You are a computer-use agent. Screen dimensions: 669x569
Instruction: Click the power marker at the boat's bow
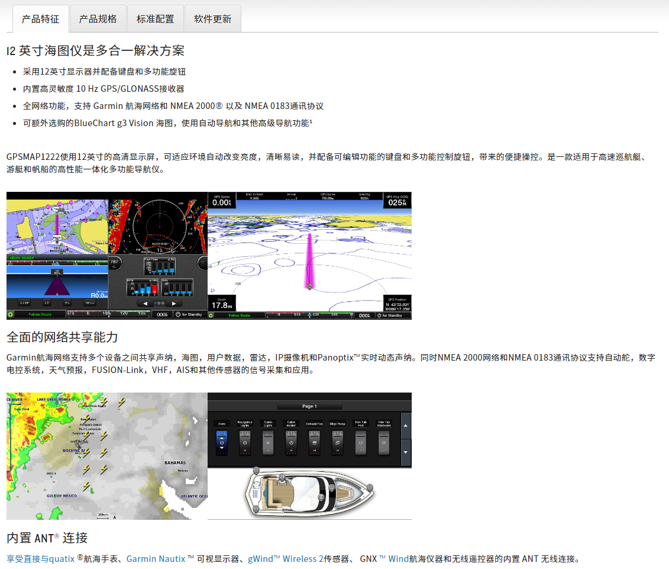(371, 487)
